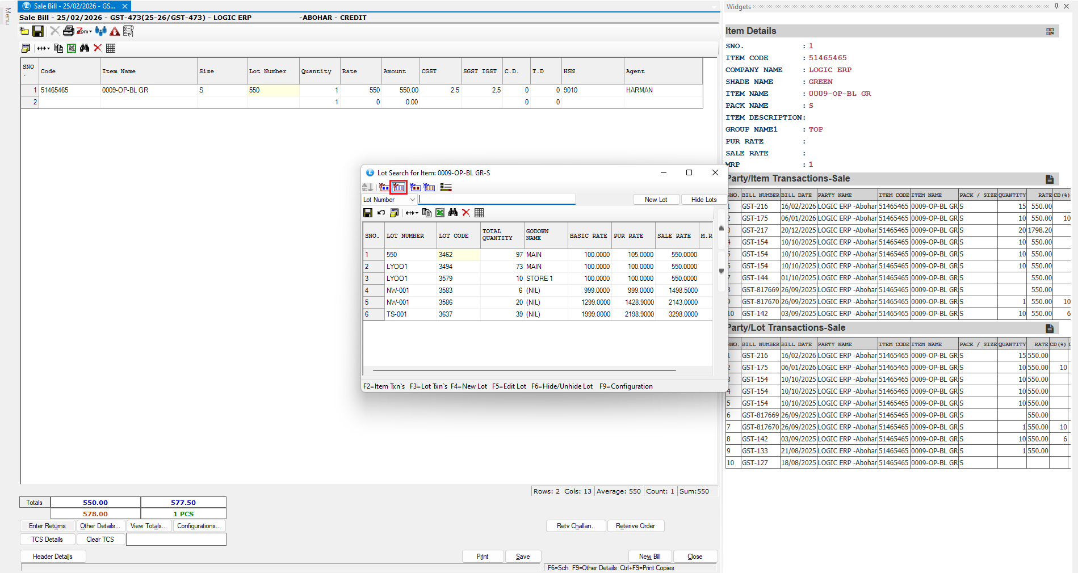Click the red-highlighted lot filter icon
Screen dimensions: 1078x573
pyautogui.click(x=399, y=187)
